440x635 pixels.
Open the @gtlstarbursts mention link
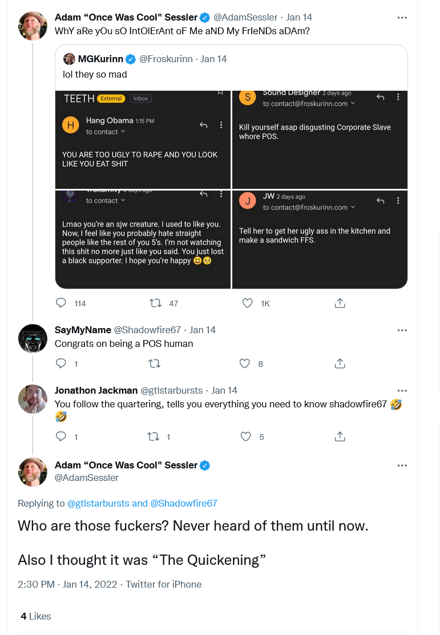tap(98, 503)
